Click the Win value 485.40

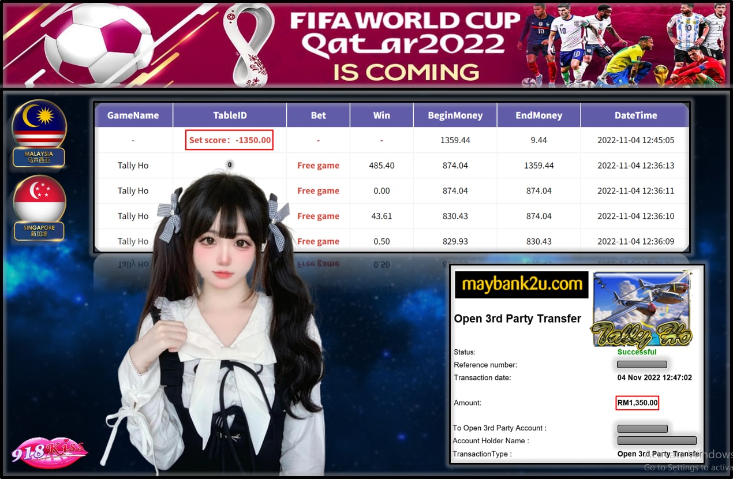tap(382, 166)
